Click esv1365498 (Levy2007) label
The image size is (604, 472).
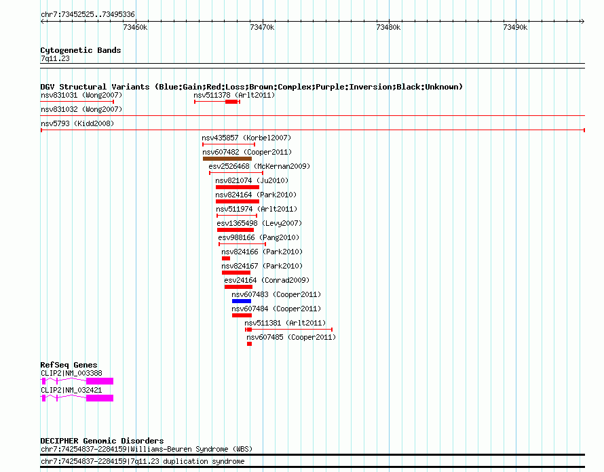point(259,223)
